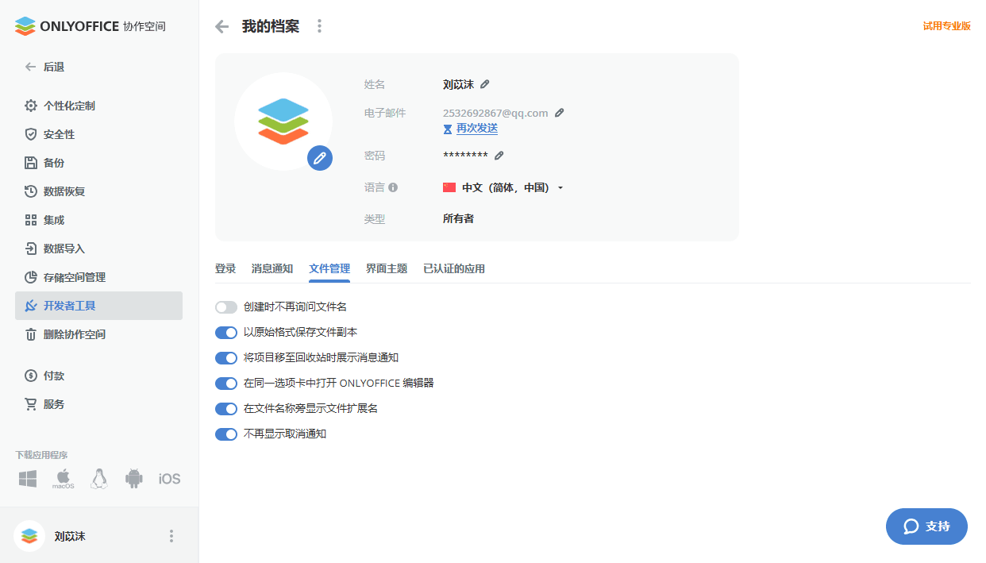Screen dimensions: 986x563
Task: Open the 支持 chat button
Action: coord(926,526)
